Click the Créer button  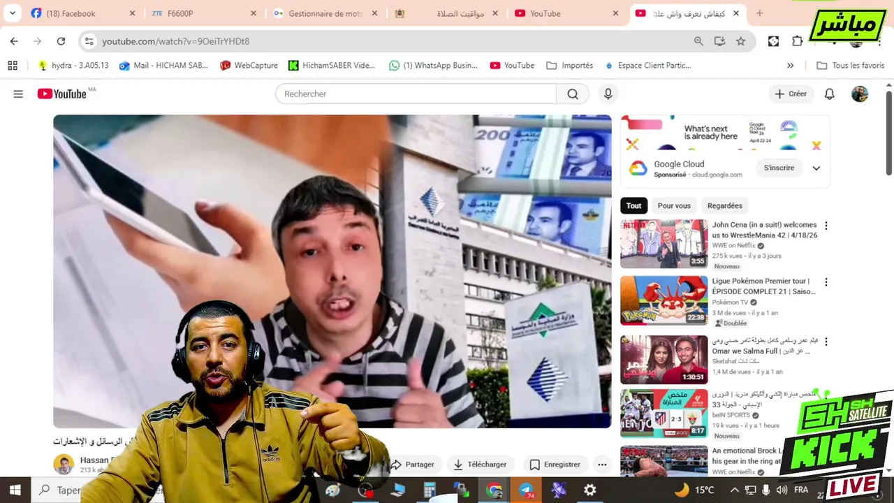click(x=791, y=94)
